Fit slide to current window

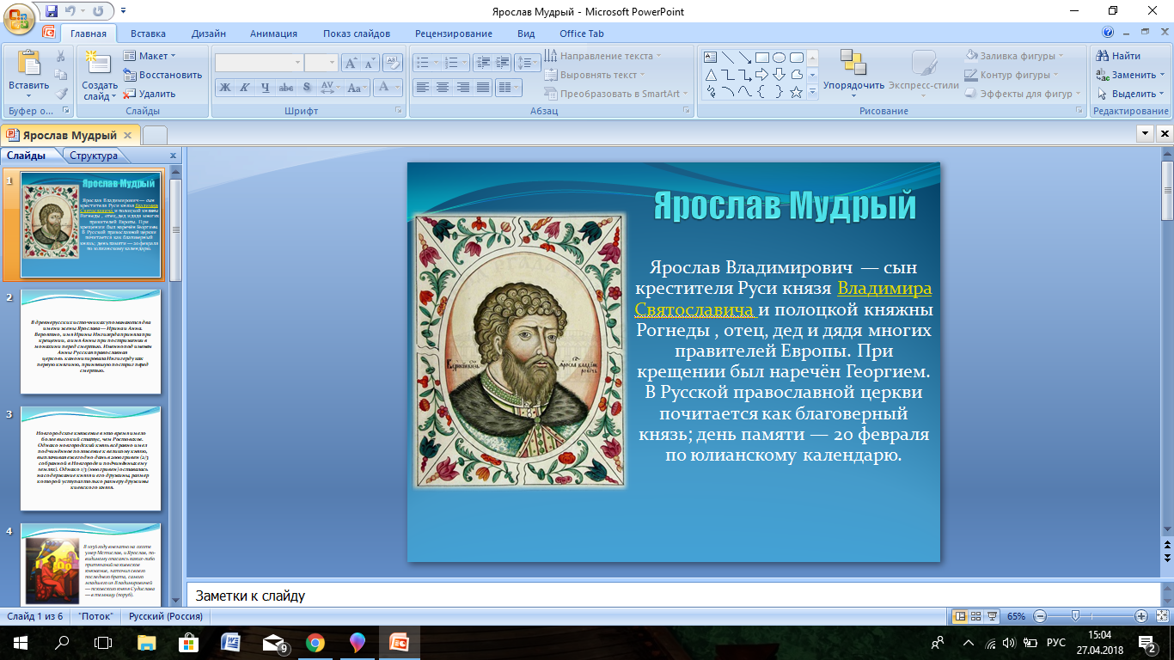tap(1161, 616)
